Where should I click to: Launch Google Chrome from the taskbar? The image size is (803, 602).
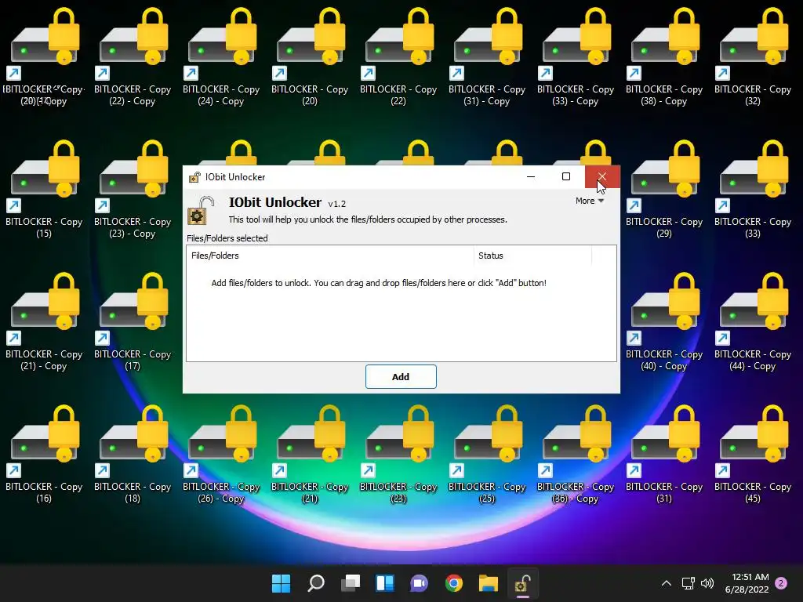454,583
